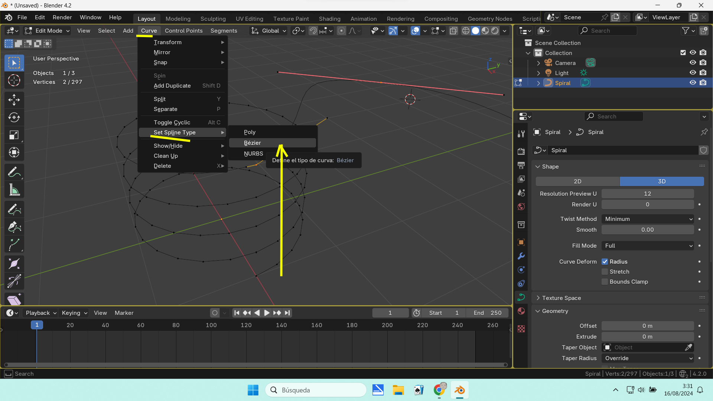
Task: Select the Draw curve tool
Action: [14, 209]
